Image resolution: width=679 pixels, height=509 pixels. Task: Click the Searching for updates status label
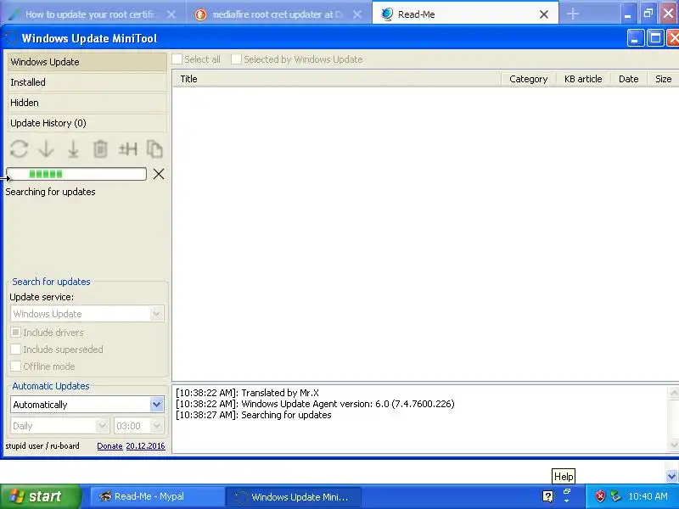point(50,192)
